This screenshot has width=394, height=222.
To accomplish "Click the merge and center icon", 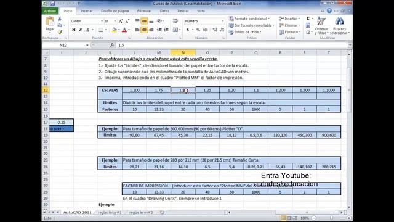I will click(175, 30).
